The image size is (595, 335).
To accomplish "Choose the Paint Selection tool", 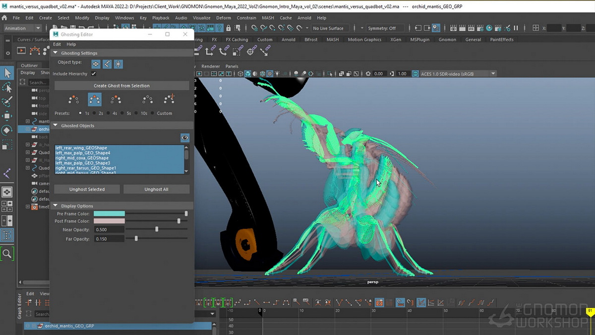I will (x=7, y=102).
